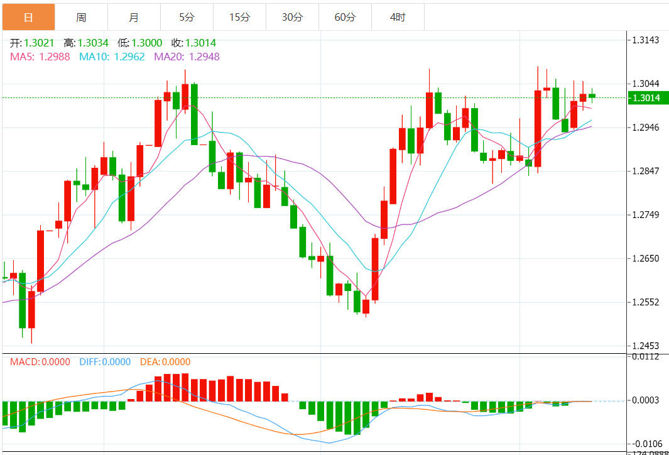Viewport: 669px width, 455px height.
Task: Click the close price value 1.3014
Action: (x=200, y=43)
